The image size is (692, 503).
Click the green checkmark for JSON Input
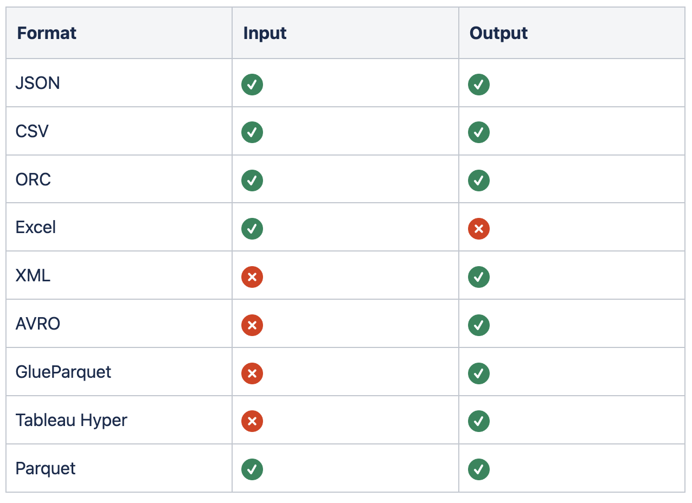pyautogui.click(x=252, y=85)
